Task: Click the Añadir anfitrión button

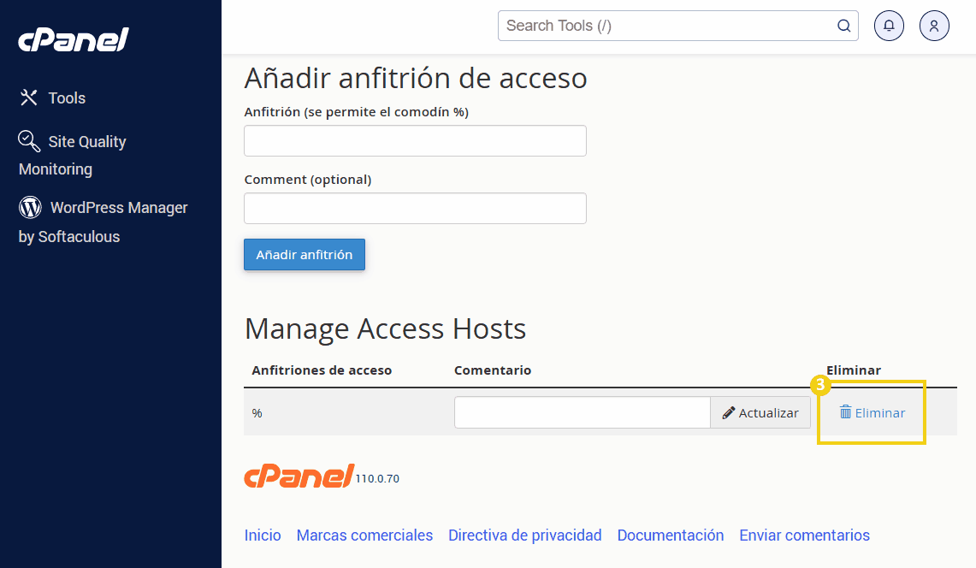Action: 305,255
